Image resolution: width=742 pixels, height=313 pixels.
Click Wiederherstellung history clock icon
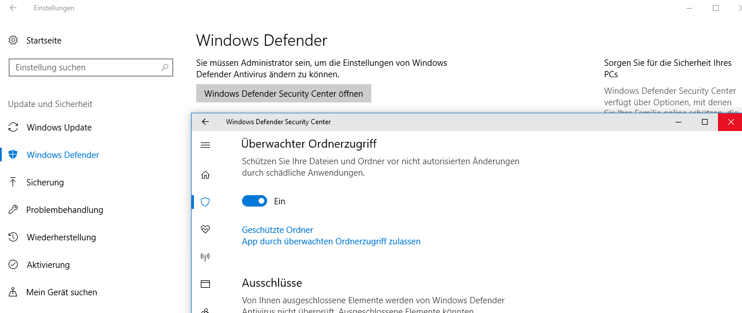13,237
